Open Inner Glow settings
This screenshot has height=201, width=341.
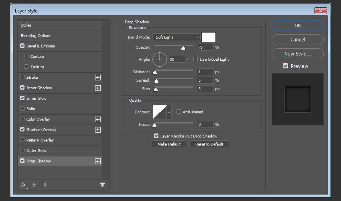click(x=37, y=98)
